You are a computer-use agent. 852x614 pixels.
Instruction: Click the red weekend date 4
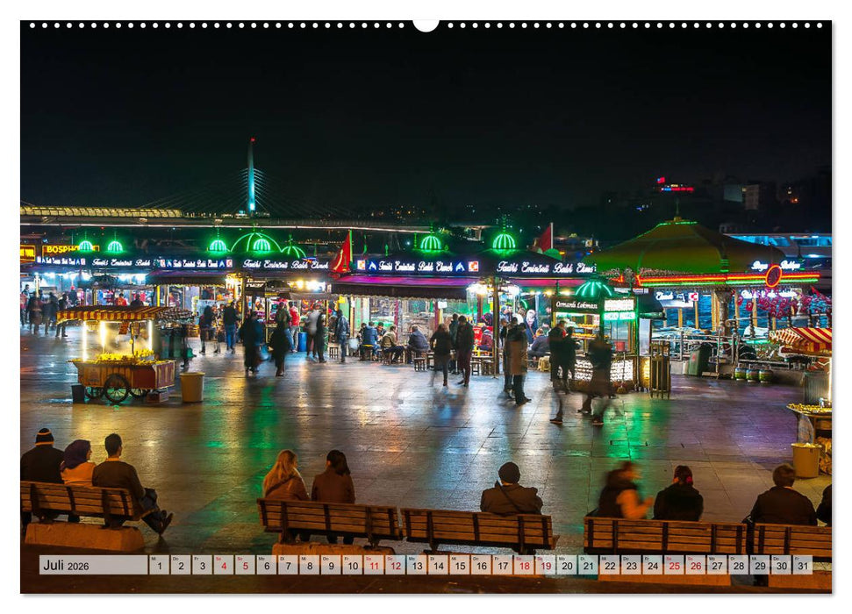pyautogui.click(x=224, y=568)
